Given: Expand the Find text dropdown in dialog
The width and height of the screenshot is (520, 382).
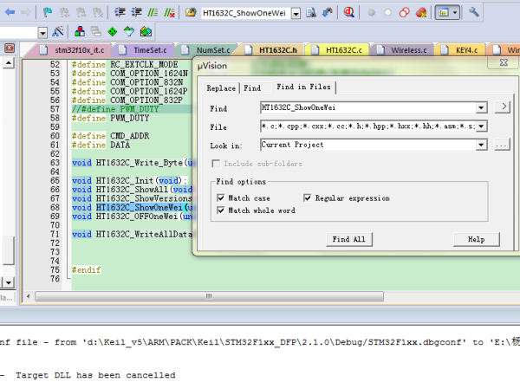Looking at the screenshot, I should (482, 107).
